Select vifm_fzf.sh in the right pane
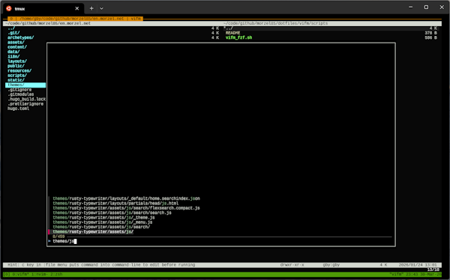Screen dimensions: 450x280 tap(238, 37)
